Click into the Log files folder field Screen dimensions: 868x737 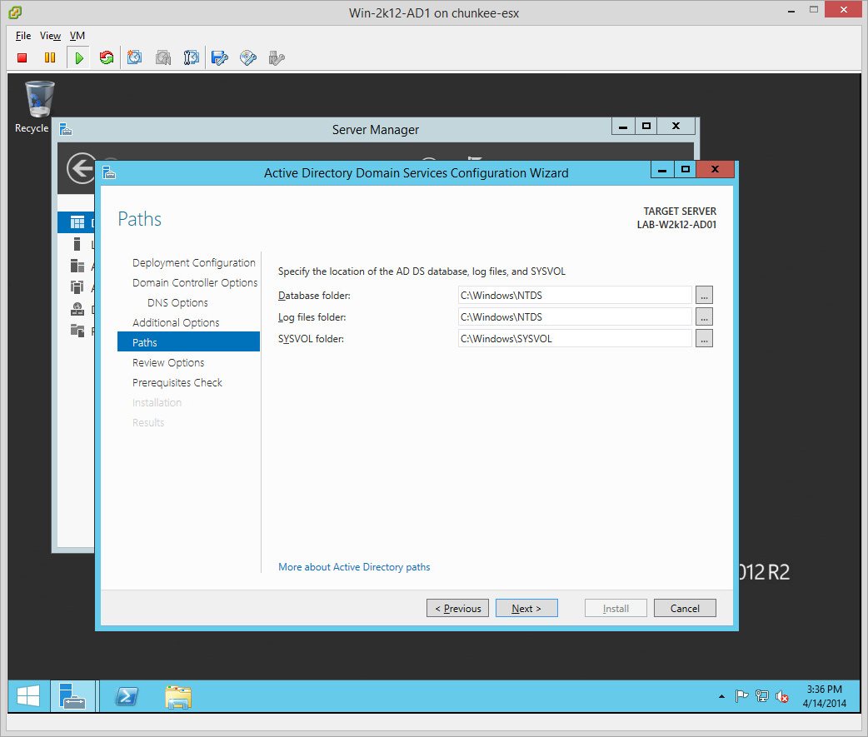pyautogui.click(x=574, y=316)
